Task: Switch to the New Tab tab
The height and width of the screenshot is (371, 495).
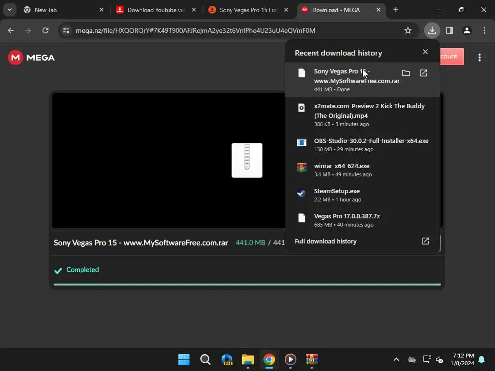Action: coord(63,10)
